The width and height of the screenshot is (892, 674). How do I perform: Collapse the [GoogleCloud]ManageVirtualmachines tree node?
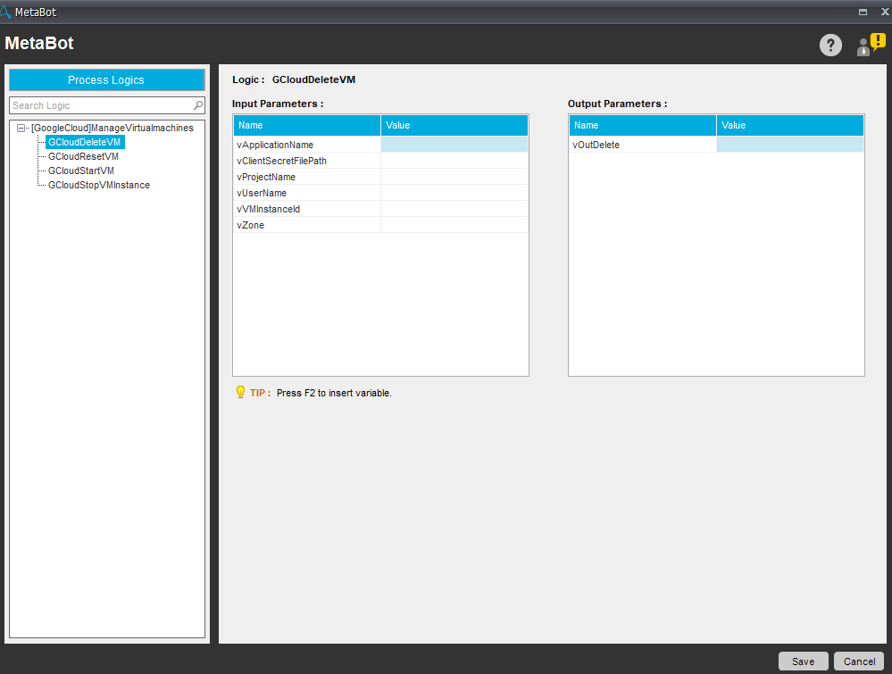tap(21, 128)
